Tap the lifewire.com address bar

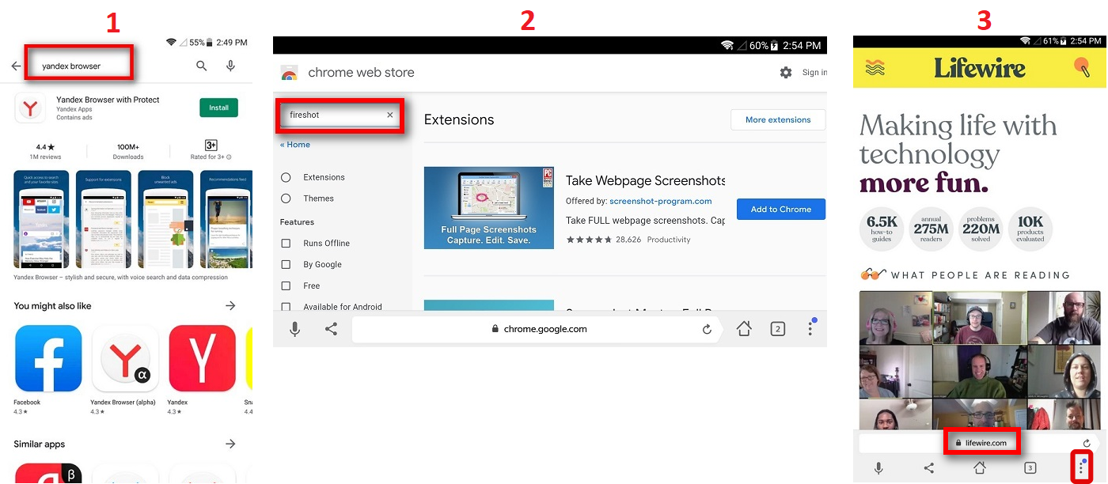[981, 443]
